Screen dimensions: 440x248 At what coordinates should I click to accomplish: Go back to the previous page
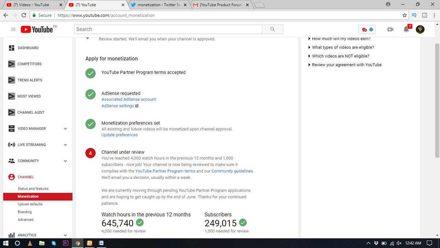coord(5,15)
